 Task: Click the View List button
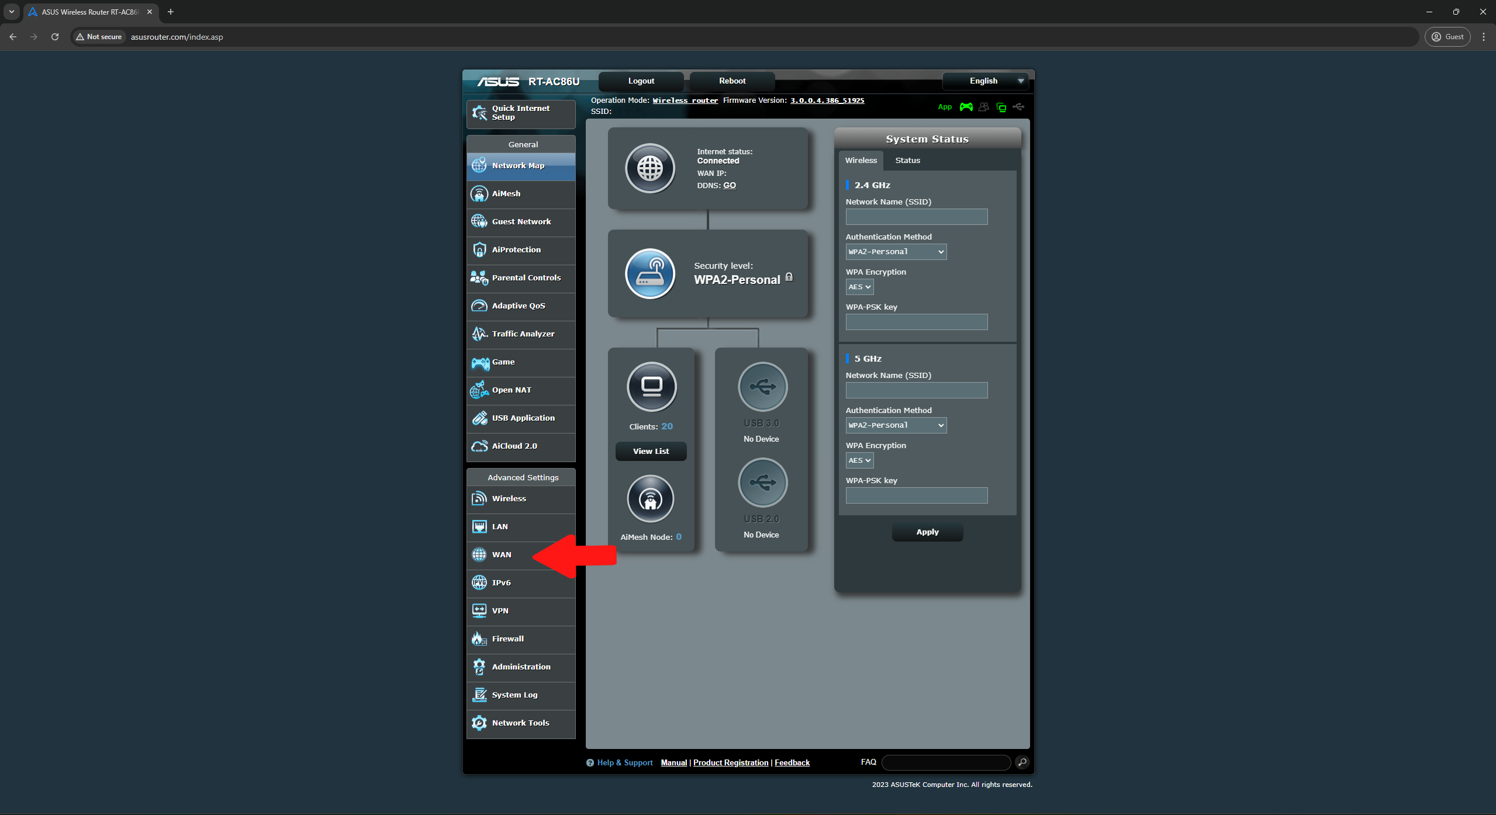[651, 451]
